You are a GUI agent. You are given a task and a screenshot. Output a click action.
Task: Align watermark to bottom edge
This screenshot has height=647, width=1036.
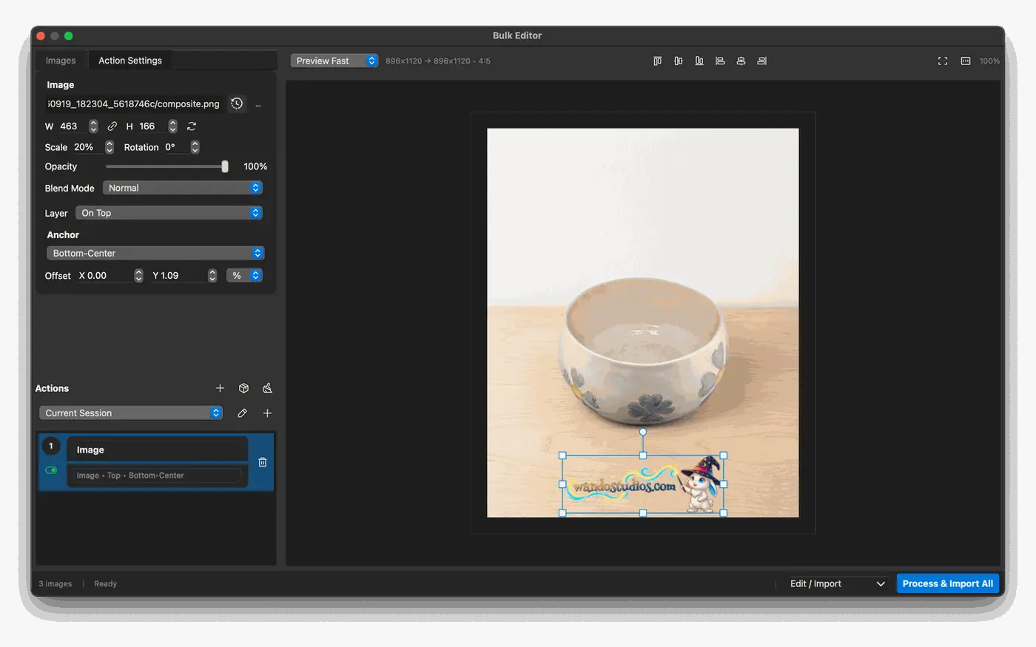[699, 61]
